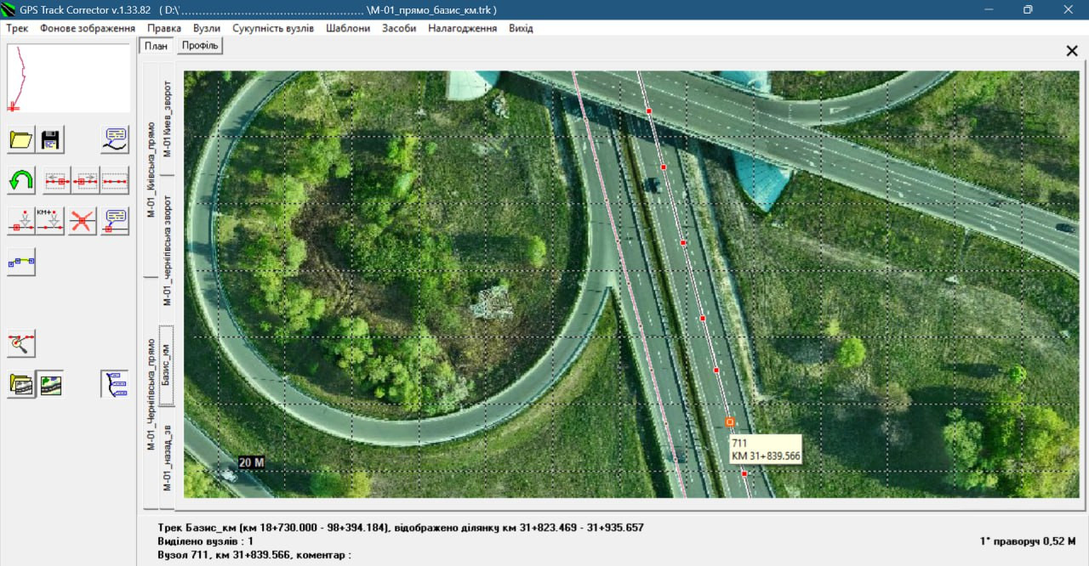Switch to the Профіль tab
This screenshot has width=1089, height=566.
pyautogui.click(x=200, y=46)
